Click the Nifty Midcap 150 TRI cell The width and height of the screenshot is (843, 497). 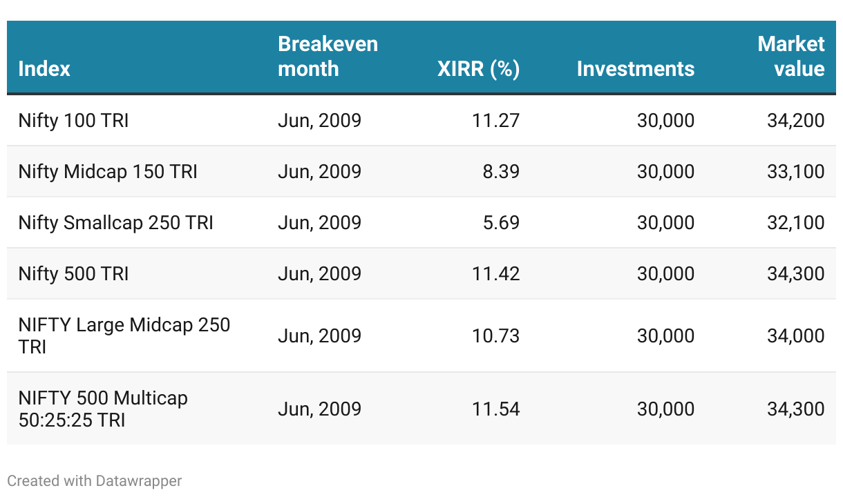point(108,172)
